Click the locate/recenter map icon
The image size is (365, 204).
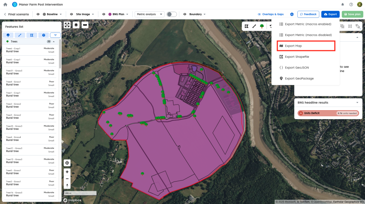point(67,163)
